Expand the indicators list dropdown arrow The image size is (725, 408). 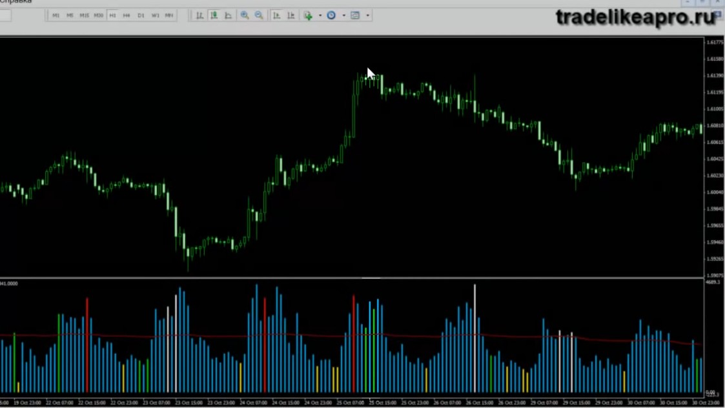tap(320, 15)
